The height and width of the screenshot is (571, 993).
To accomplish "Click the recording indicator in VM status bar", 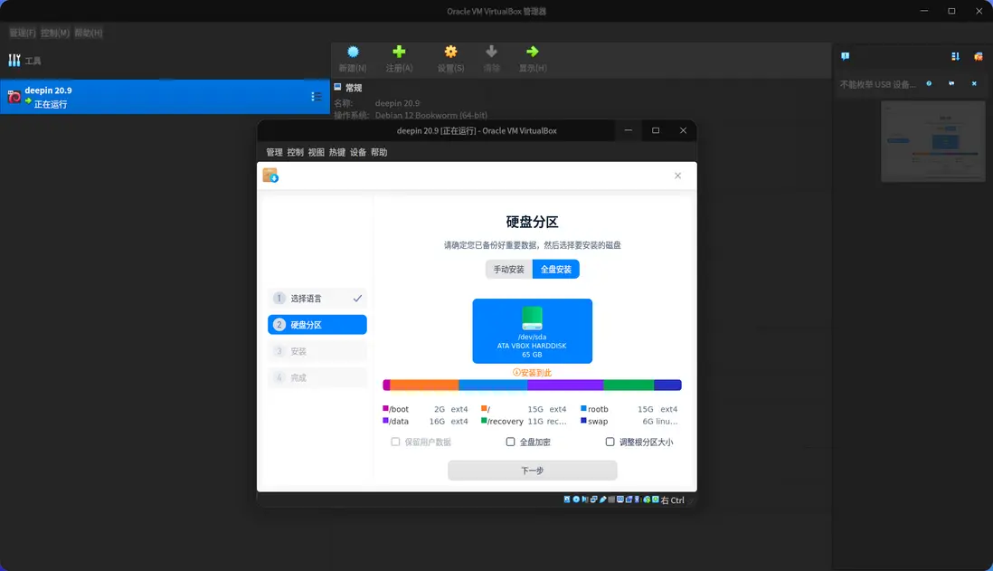I will [x=629, y=500].
